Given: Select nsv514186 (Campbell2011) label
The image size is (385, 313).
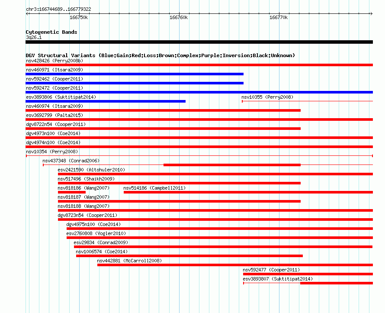Looking at the screenshot, I should 154,188.
